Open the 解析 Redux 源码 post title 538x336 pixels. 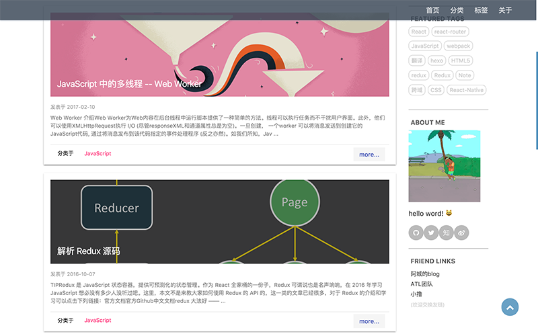(x=89, y=251)
